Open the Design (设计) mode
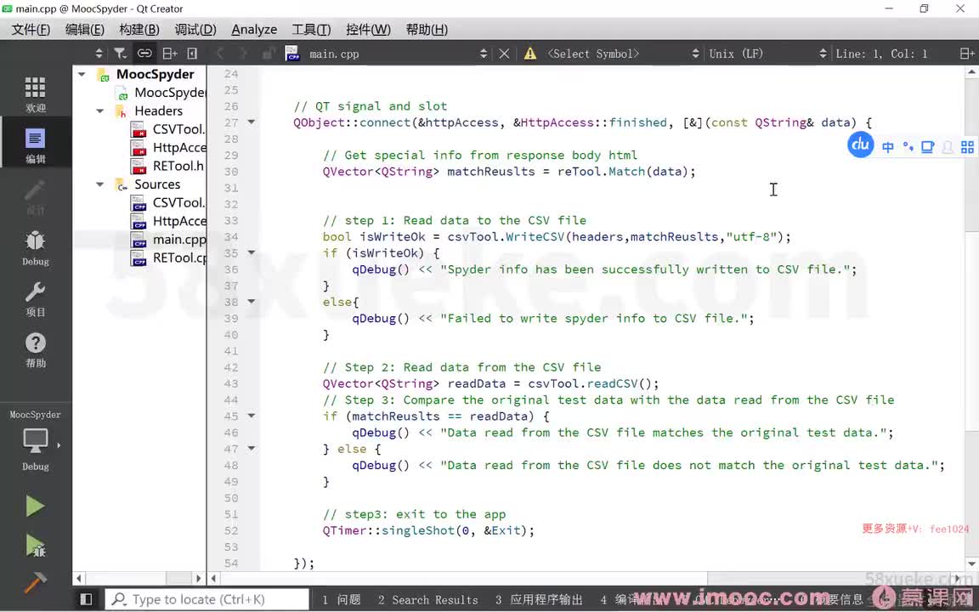 coord(35,196)
